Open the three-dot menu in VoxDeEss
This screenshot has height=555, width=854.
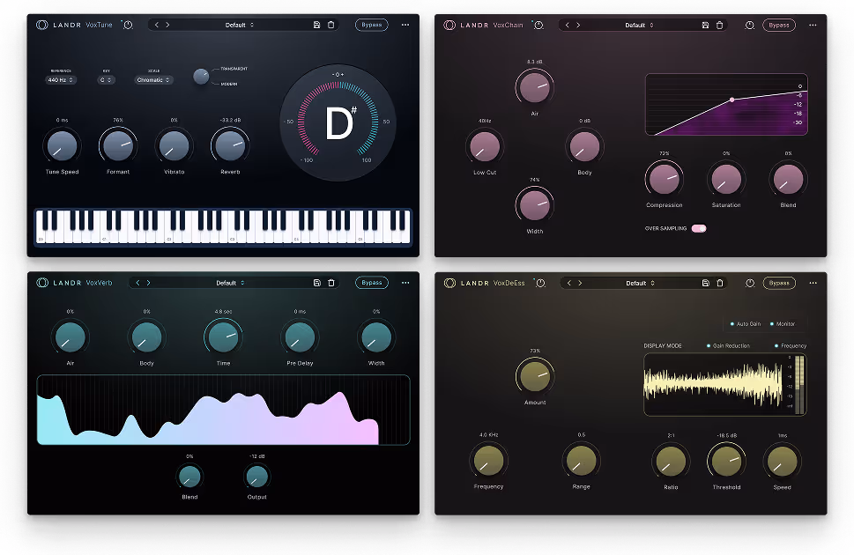[x=813, y=283]
